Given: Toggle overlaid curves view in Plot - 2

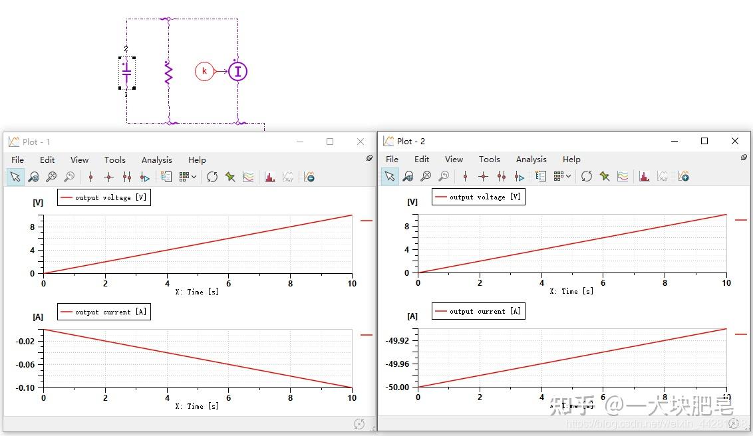Looking at the screenshot, I should click(623, 176).
